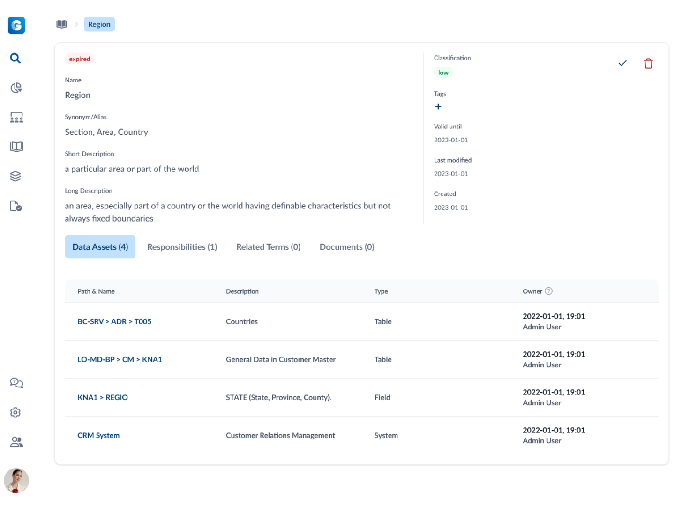Screen dimensions: 675x506
Task: Click the app logo in the sidebar
Action: [16, 25]
